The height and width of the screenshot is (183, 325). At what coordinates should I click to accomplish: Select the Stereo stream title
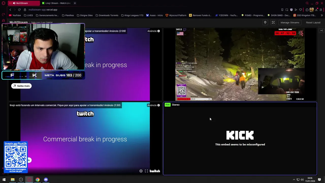pyautogui.click(x=176, y=105)
